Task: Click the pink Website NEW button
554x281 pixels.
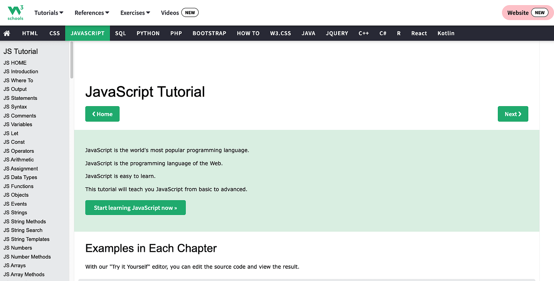Action: coord(527,13)
